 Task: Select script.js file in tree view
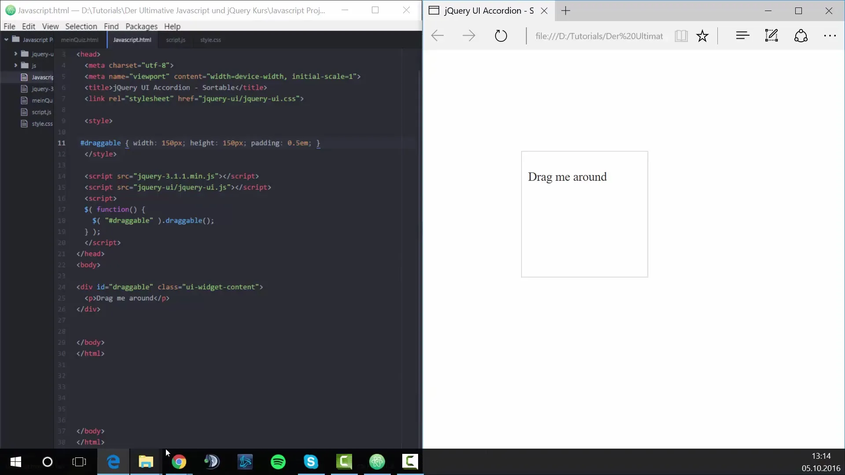pyautogui.click(x=36, y=112)
